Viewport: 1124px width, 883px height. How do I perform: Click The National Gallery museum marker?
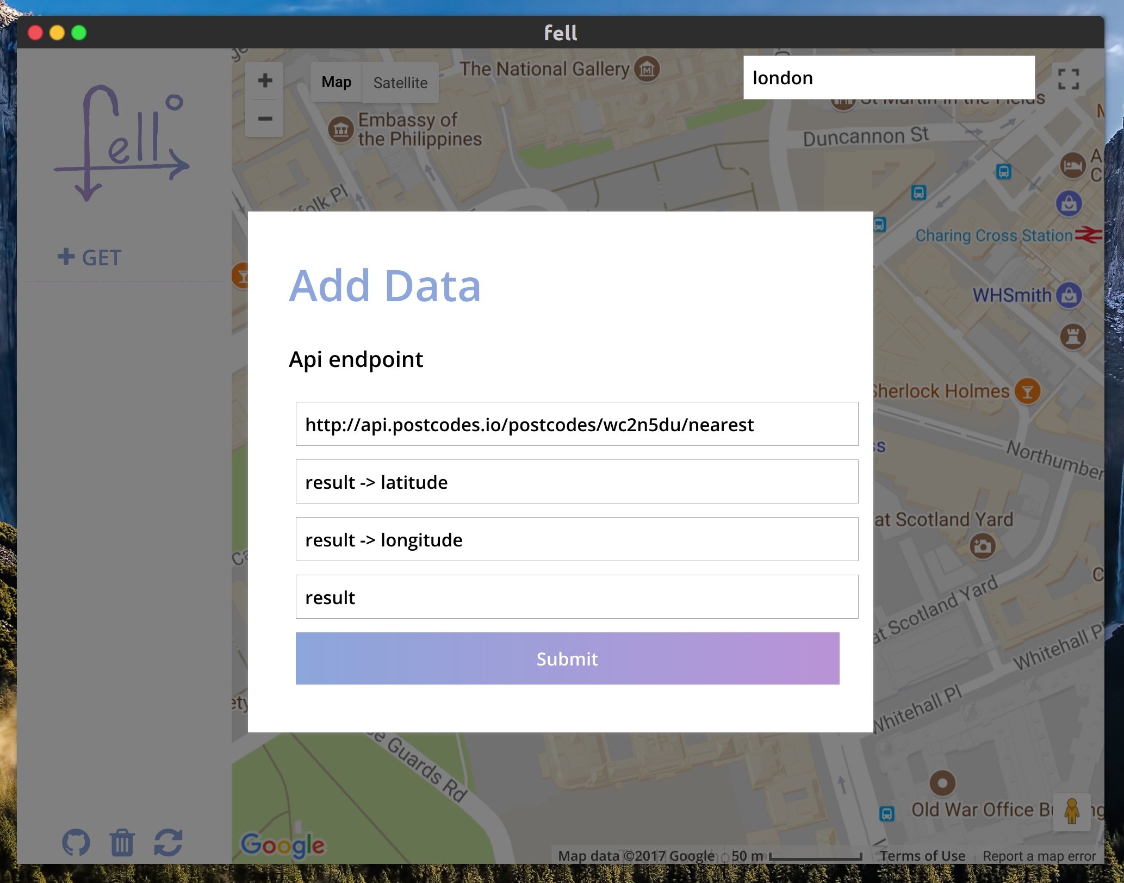tap(647, 69)
